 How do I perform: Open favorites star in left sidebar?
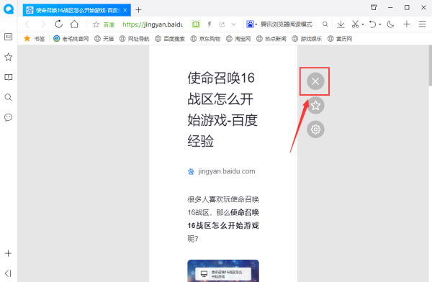(9, 57)
